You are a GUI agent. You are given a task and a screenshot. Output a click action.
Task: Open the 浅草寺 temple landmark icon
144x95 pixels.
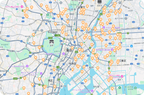[99, 2]
